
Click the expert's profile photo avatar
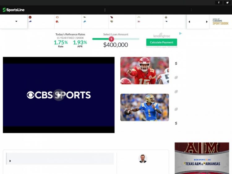143,159
